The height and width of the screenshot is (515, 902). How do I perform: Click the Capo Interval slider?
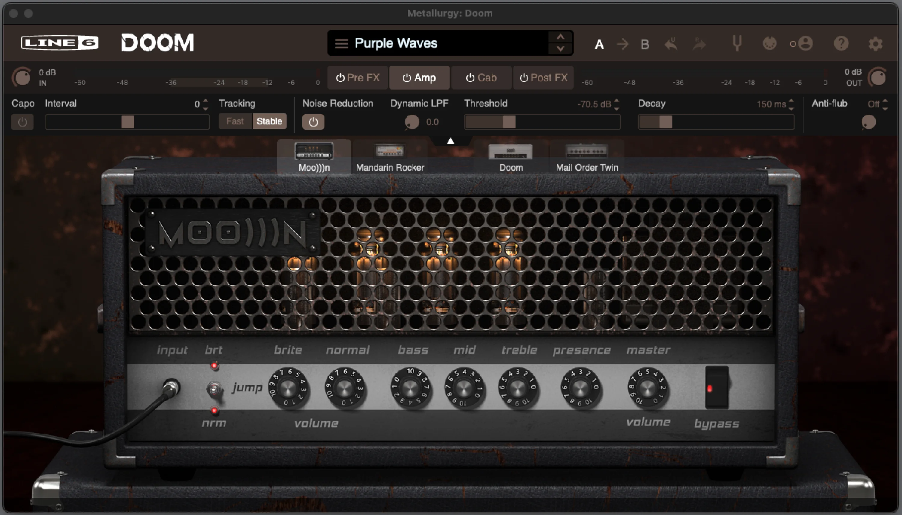(127, 122)
